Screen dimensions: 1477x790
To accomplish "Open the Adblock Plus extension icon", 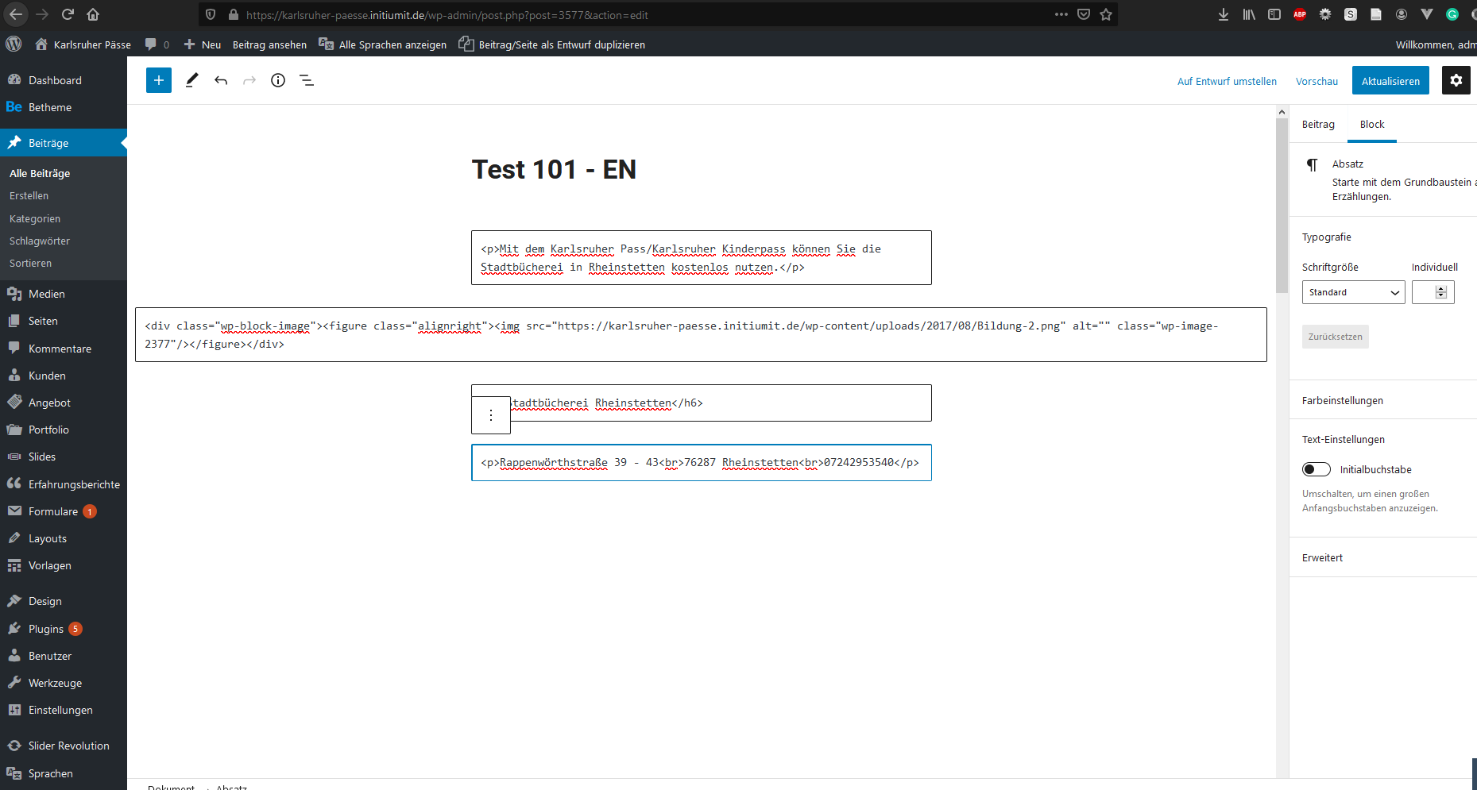I will [x=1300, y=14].
